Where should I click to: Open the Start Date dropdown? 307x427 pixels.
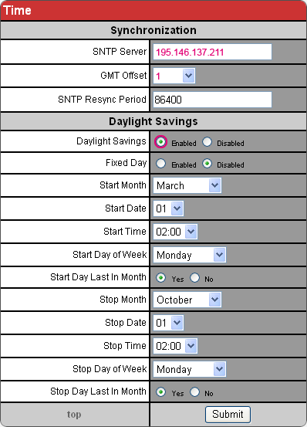click(x=168, y=208)
